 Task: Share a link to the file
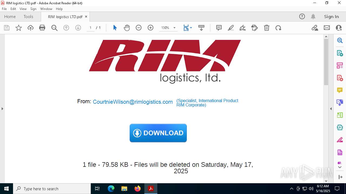pos(315,28)
